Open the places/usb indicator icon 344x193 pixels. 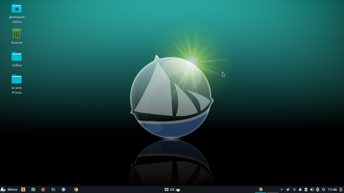tap(288, 190)
